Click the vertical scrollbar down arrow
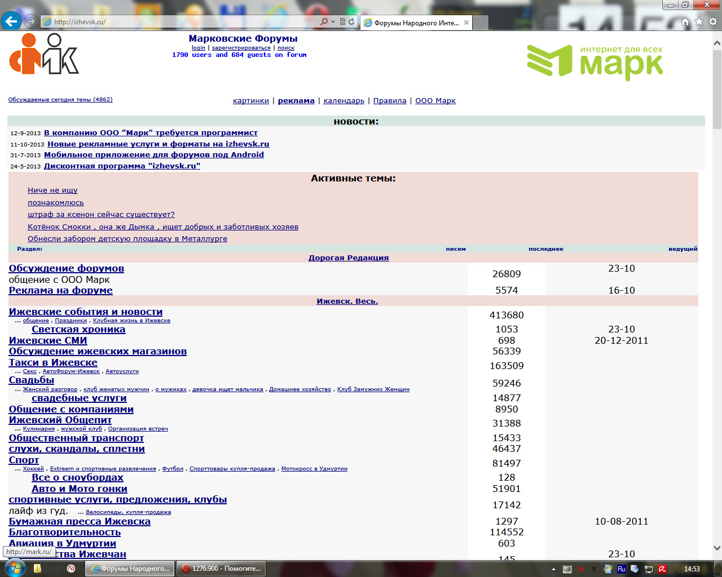The height and width of the screenshot is (577, 722). point(717,547)
